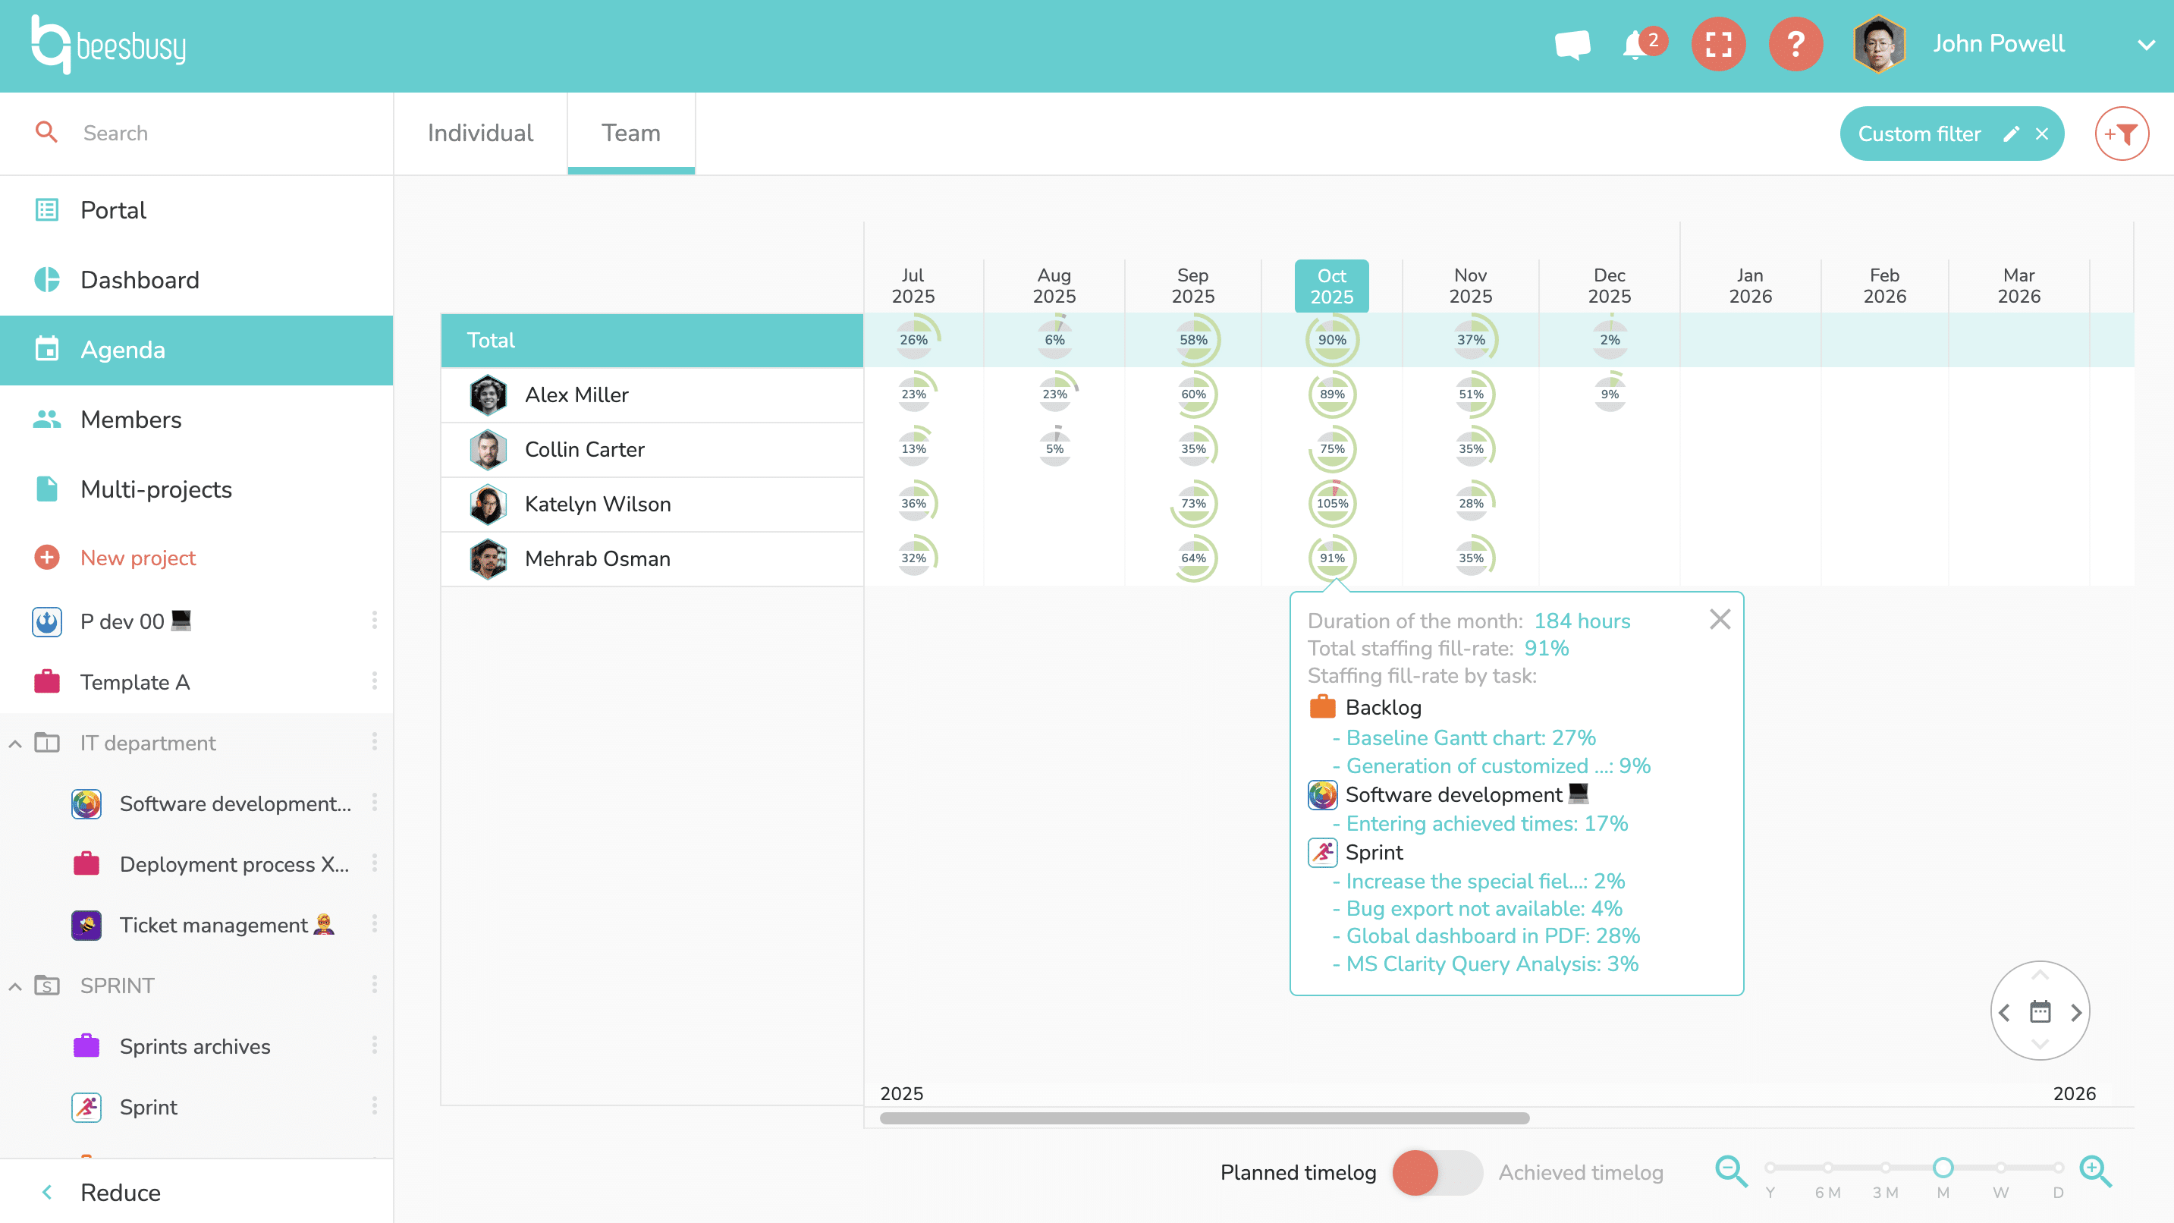Collapse the IT department folder
This screenshot has height=1223, width=2174.
(x=15, y=744)
